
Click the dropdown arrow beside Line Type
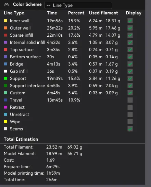48,5
